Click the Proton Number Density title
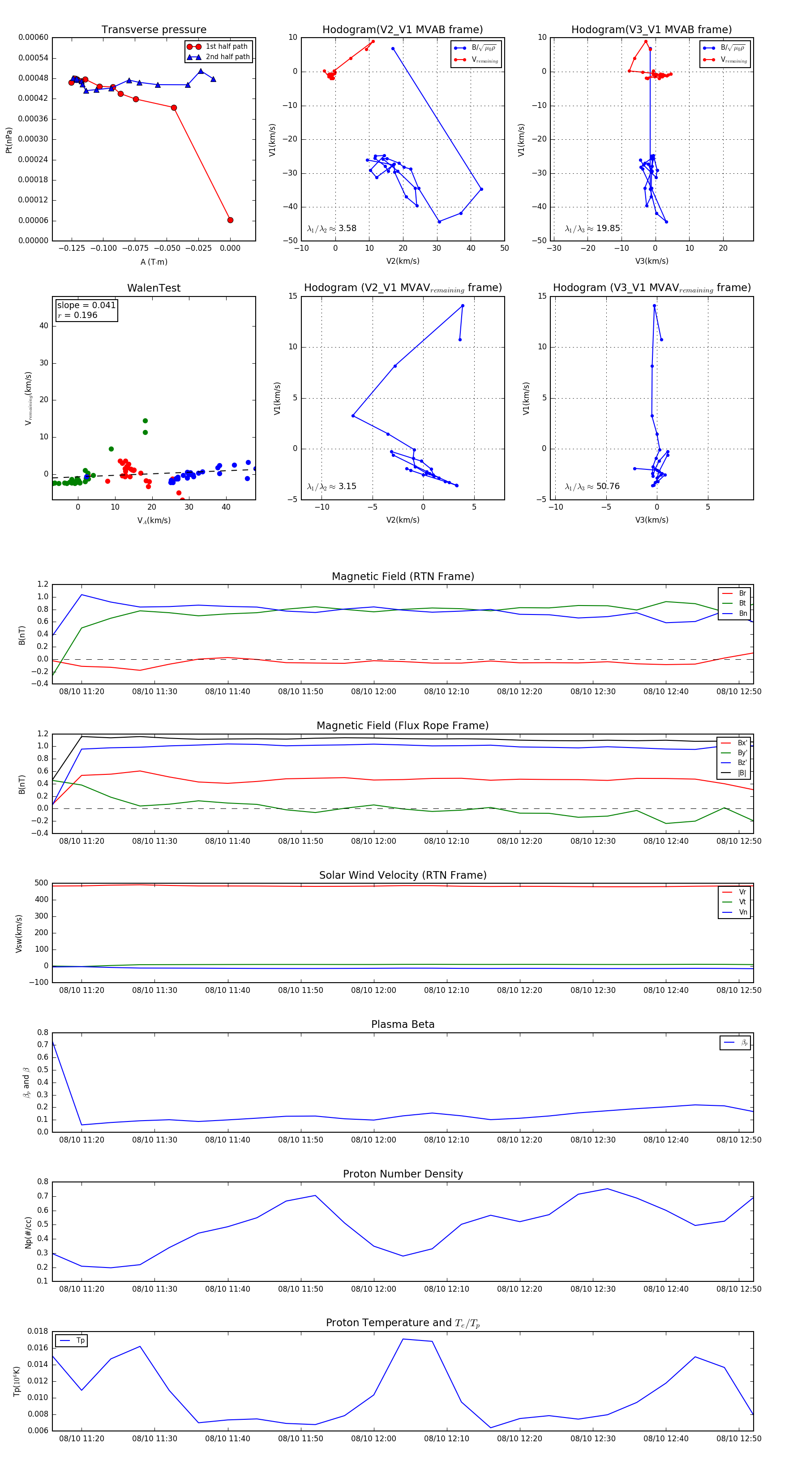 click(403, 1173)
